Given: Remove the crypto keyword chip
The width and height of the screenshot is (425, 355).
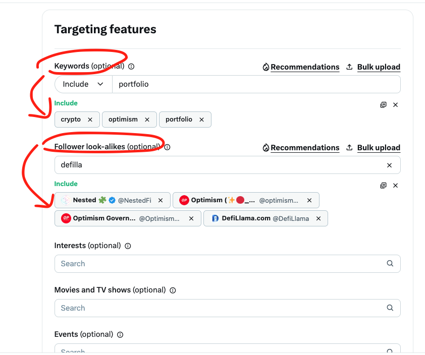Looking at the screenshot, I should 90,120.
